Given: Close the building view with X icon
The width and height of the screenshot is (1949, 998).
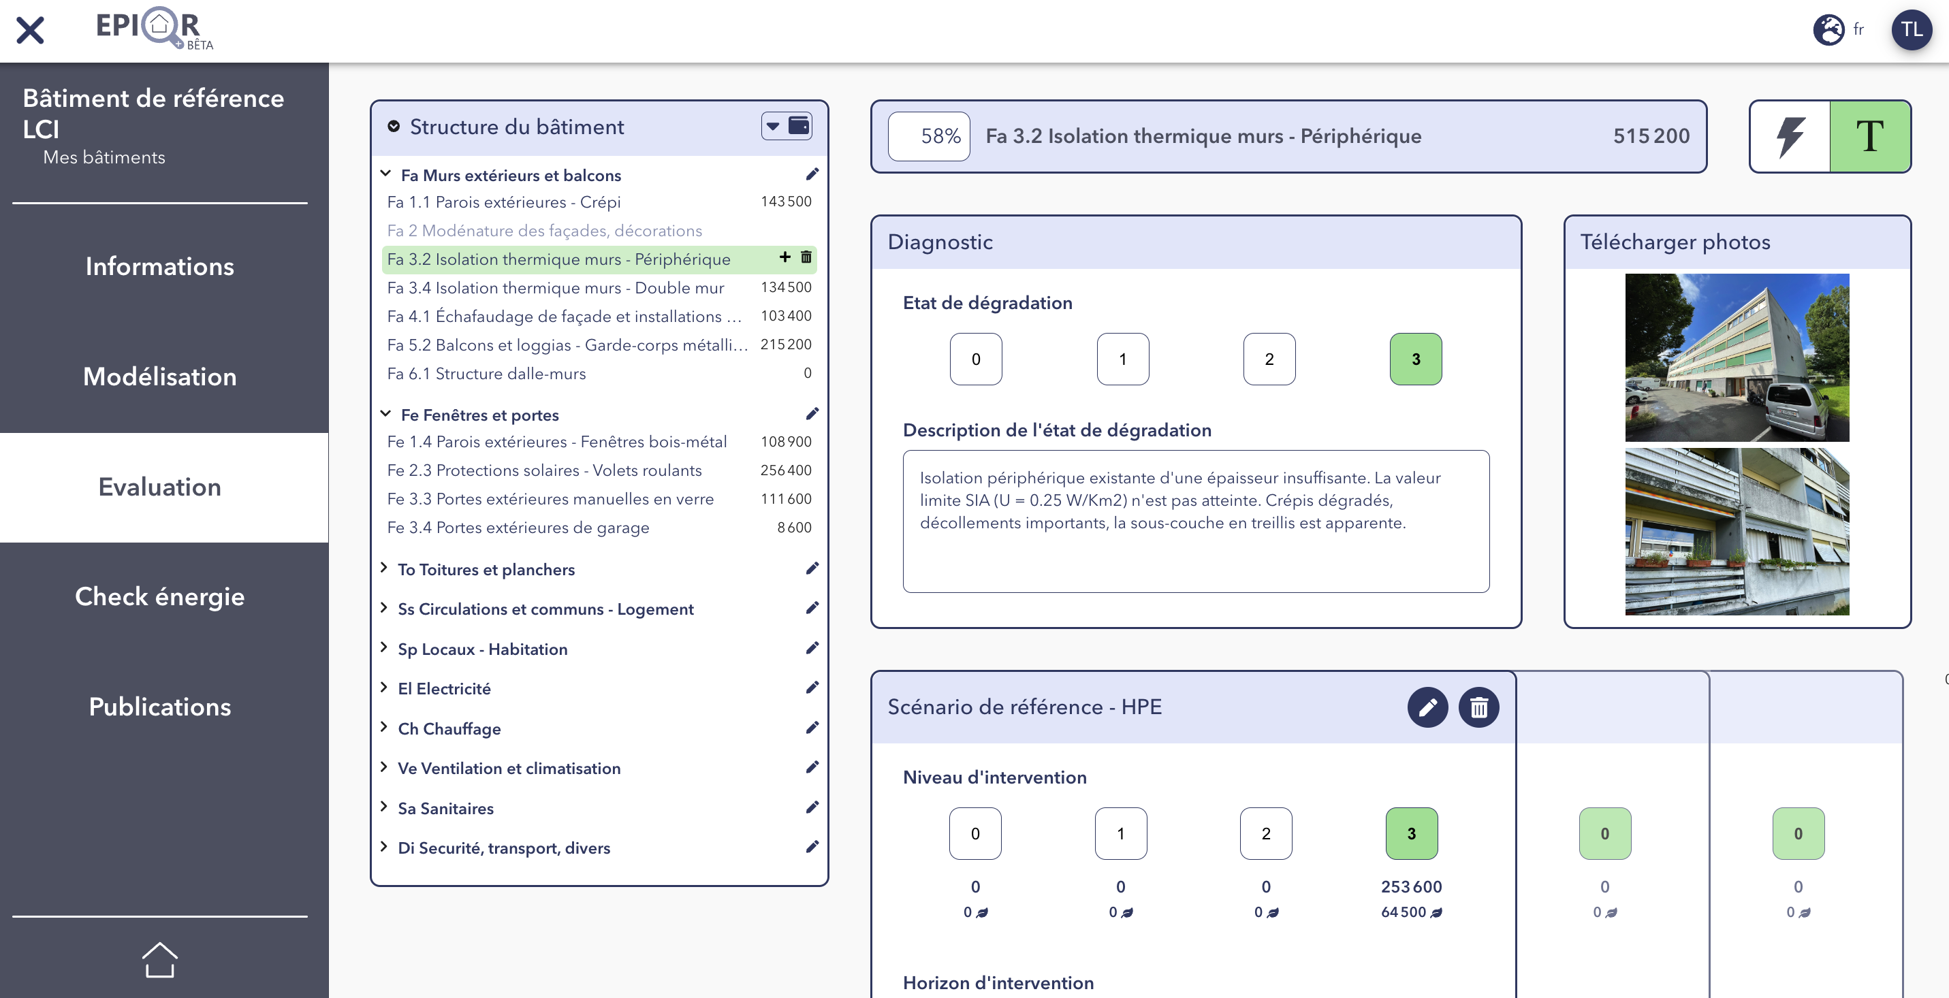Looking at the screenshot, I should pyautogui.click(x=30, y=30).
